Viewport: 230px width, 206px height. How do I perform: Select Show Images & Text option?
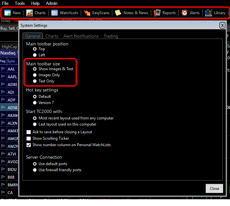tap(35, 69)
